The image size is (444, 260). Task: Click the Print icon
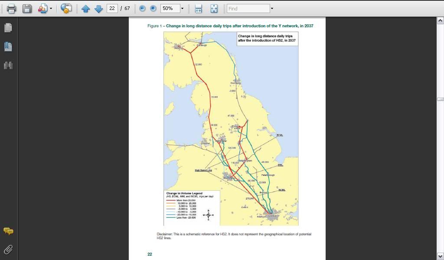click(11, 8)
